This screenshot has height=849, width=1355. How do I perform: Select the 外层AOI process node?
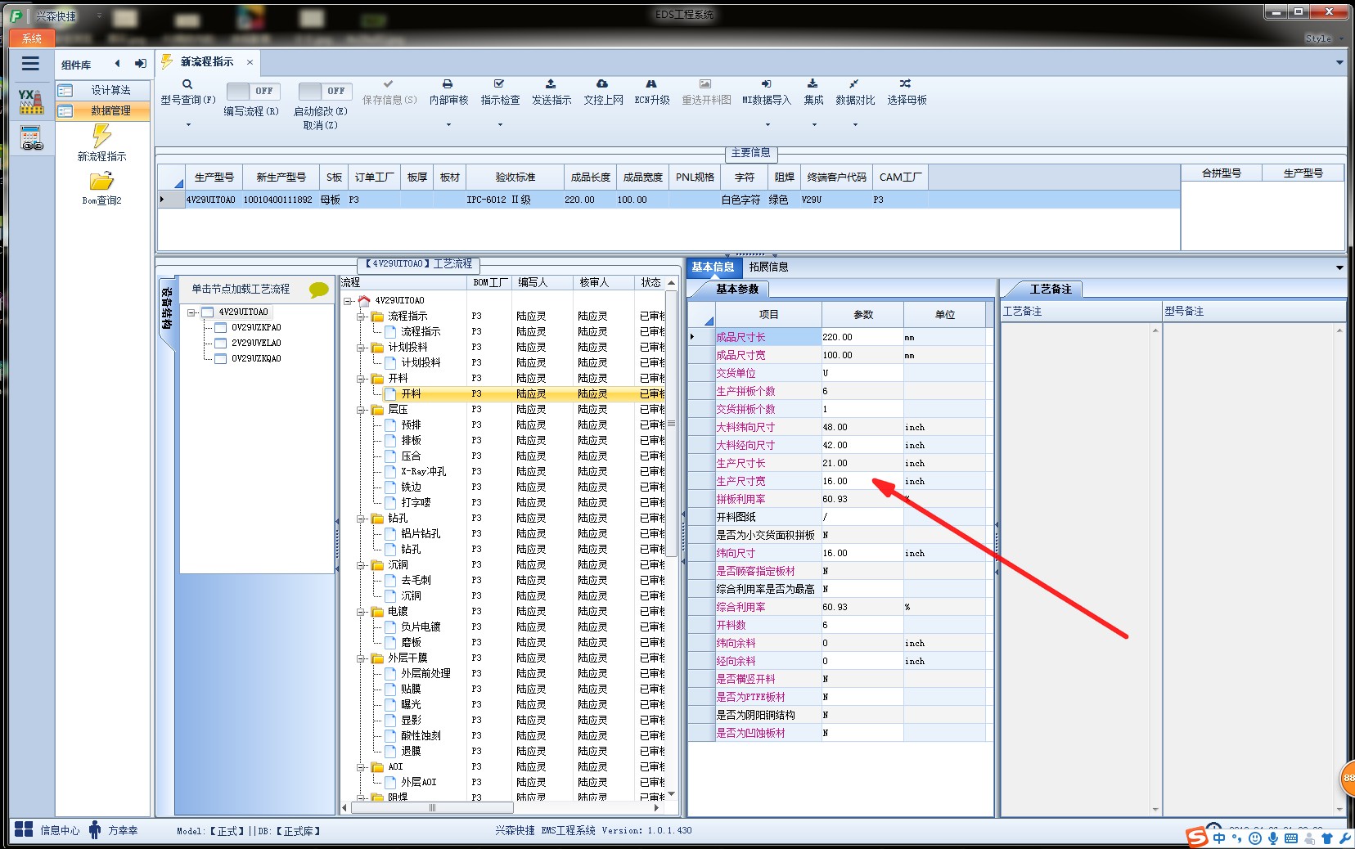coord(418,783)
